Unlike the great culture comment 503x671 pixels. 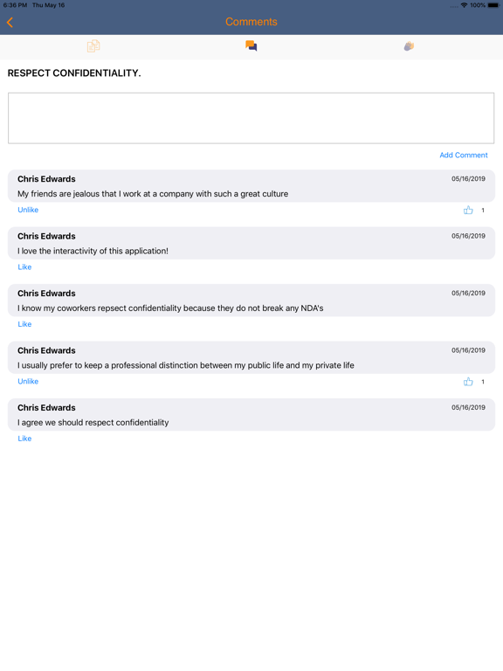coord(28,210)
